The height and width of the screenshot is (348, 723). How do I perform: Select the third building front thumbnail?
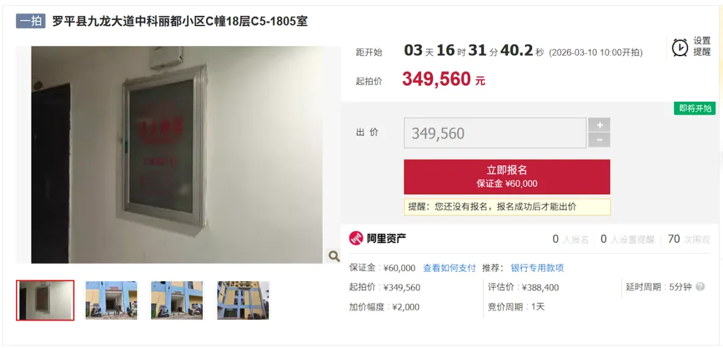[x=177, y=300]
